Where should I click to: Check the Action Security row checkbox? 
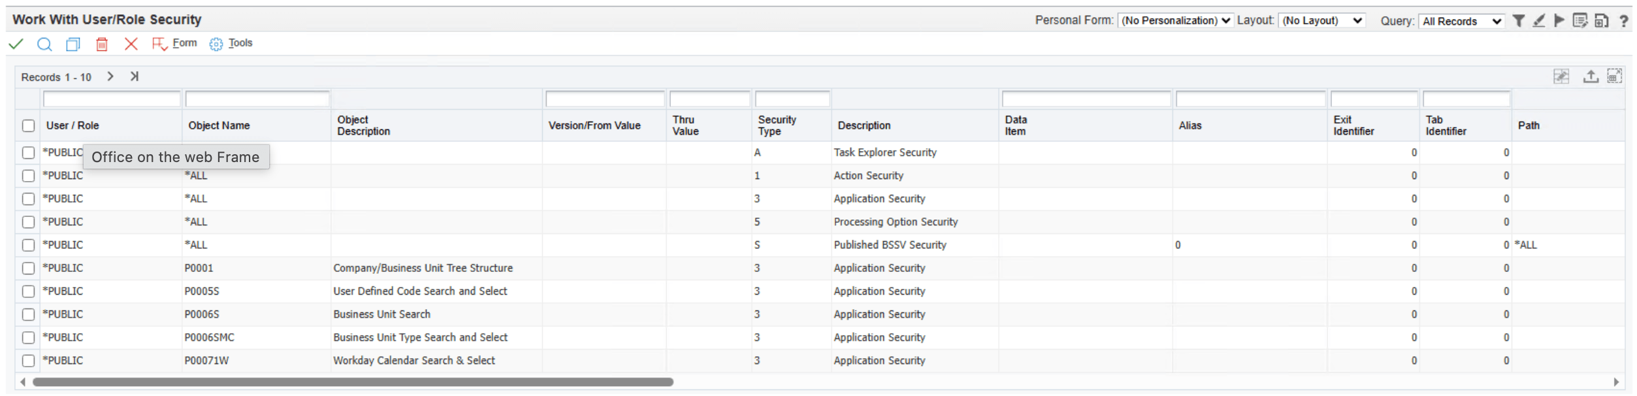28,176
